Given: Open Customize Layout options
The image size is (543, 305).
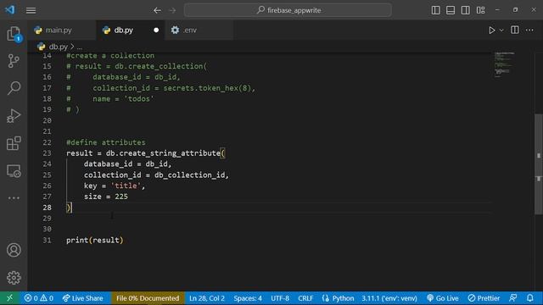Looking at the screenshot, I should pyautogui.click(x=481, y=10).
